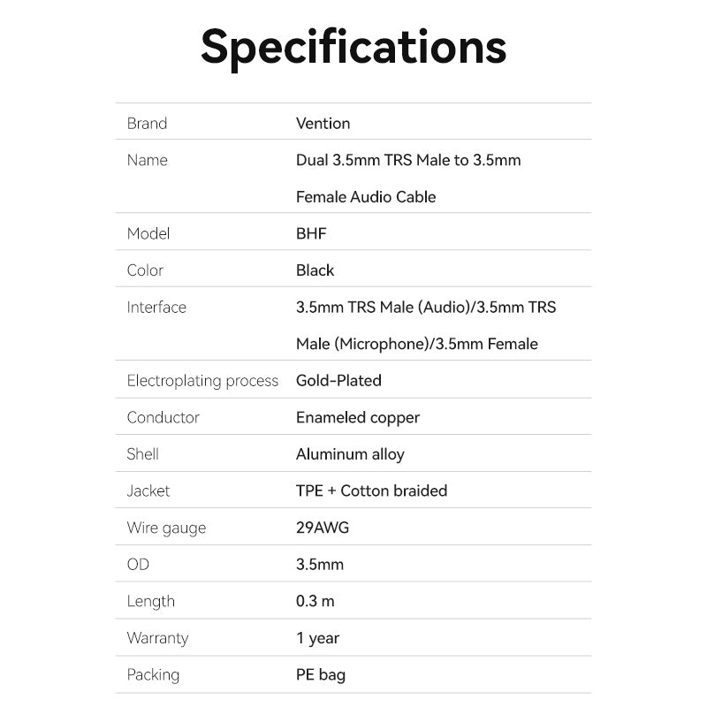
Task: Click the 0.3 m length value
Action: point(315,601)
